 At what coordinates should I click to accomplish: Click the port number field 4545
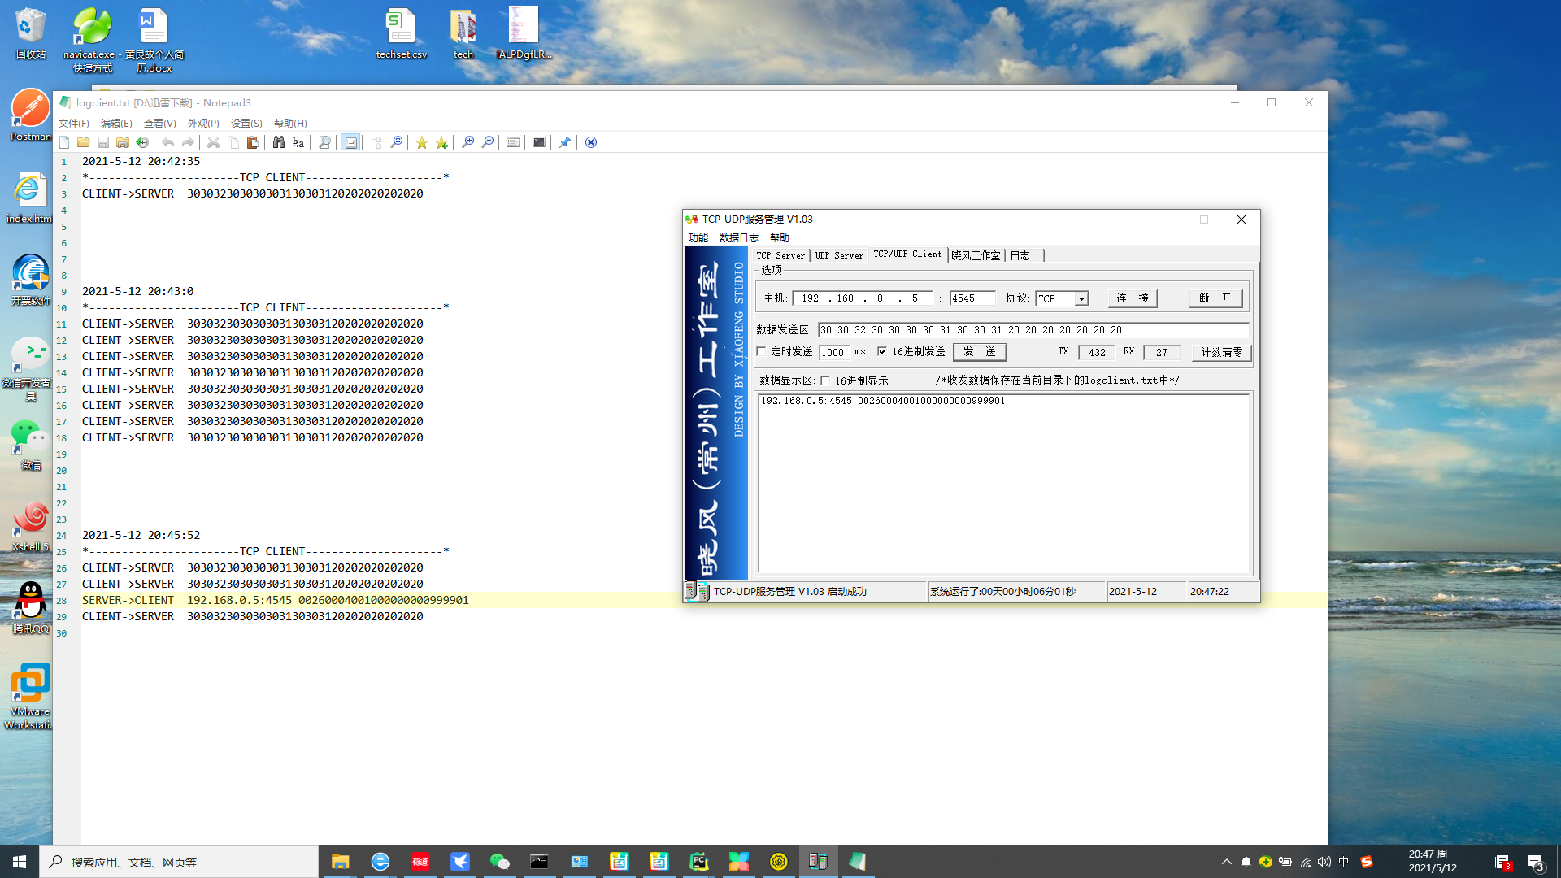point(971,298)
